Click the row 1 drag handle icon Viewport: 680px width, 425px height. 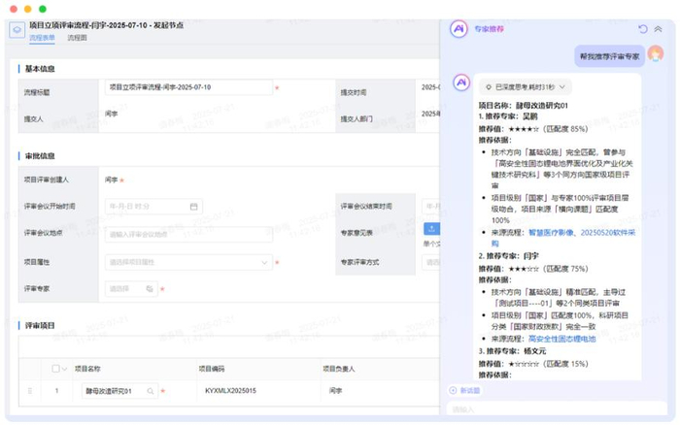[30, 391]
